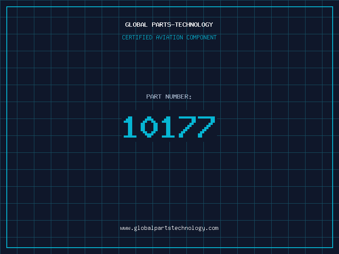Click "globalpartstechnology" in the website address
This screenshot has width=339, height=254.
pyautogui.click(x=169, y=228)
